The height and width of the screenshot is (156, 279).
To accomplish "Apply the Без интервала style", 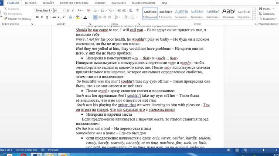I will (166, 13).
